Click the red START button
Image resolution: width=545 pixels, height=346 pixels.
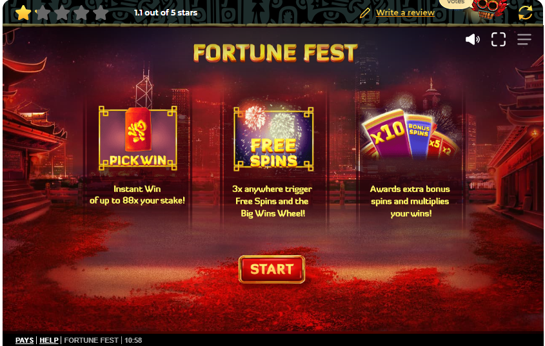[x=272, y=269]
